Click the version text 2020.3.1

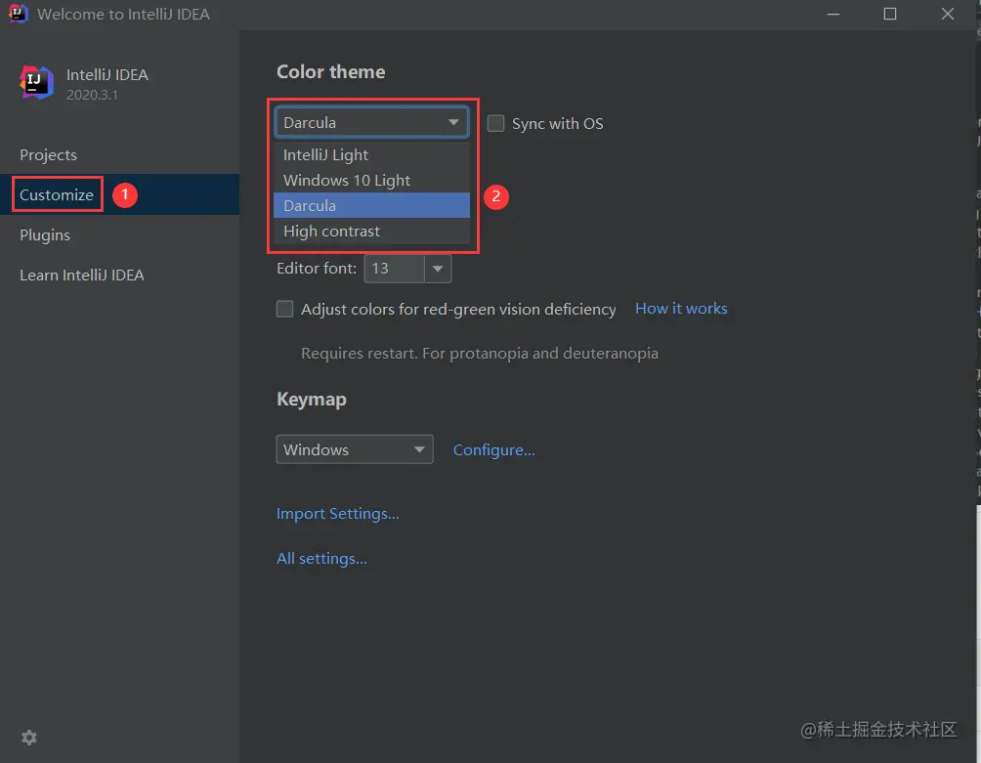pos(92,95)
